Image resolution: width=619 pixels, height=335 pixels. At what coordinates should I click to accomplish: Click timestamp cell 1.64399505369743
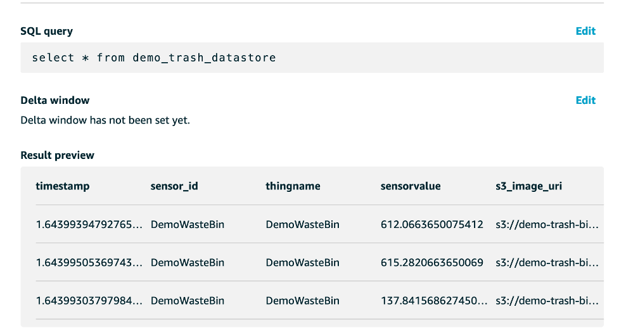click(89, 262)
